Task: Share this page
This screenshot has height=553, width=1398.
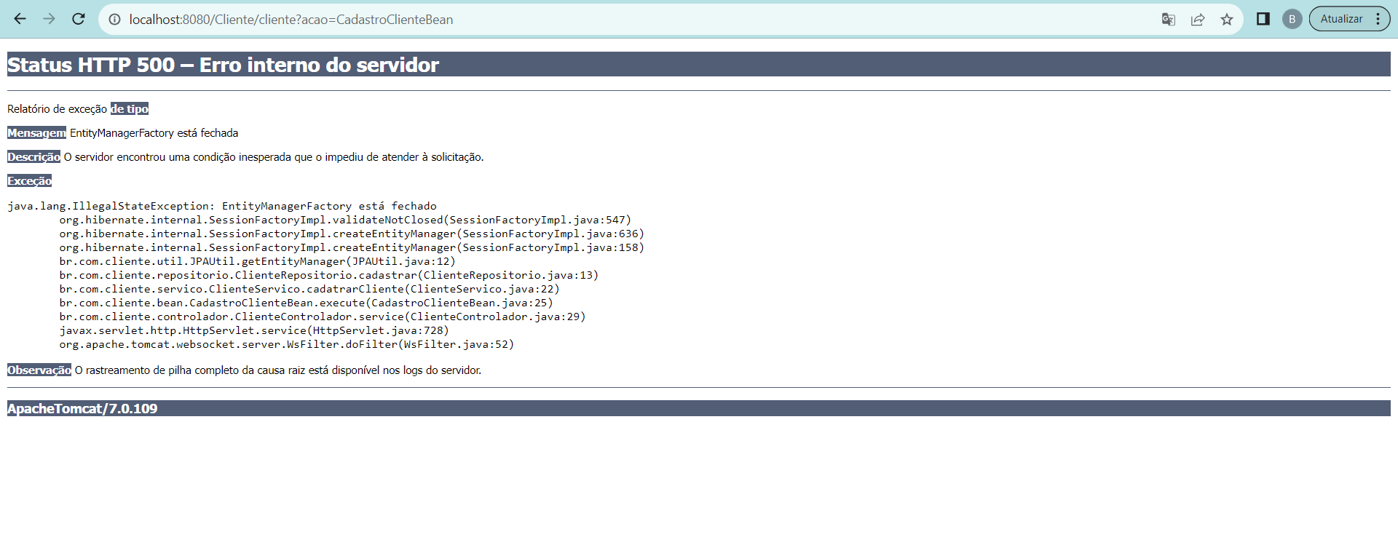Action: pyautogui.click(x=1198, y=20)
